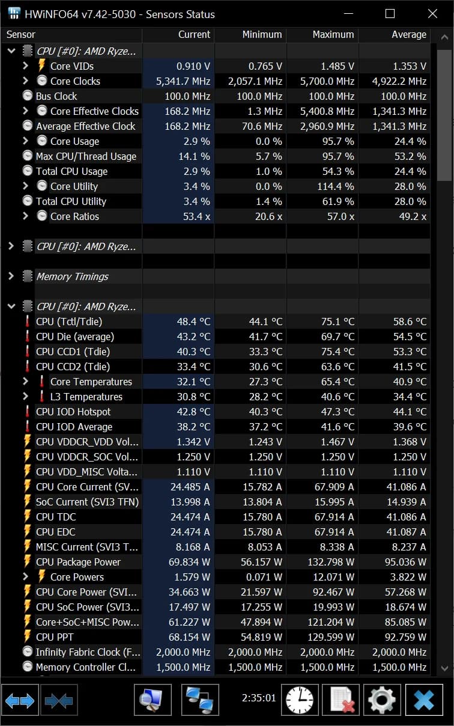Expand the Core Temperatures row
Image resolution: width=454 pixels, height=726 pixels.
pyautogui.click(x=25, y=382)
